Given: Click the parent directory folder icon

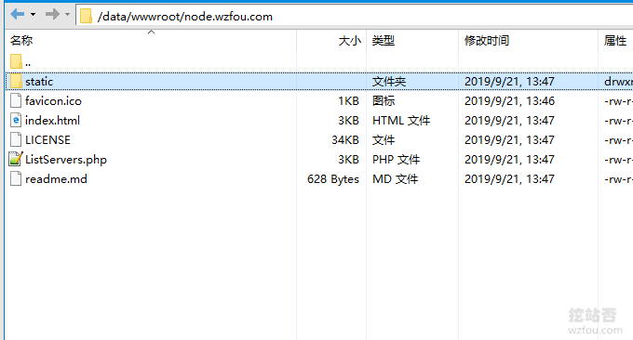Looking at the screenshot, I should 16,61.
